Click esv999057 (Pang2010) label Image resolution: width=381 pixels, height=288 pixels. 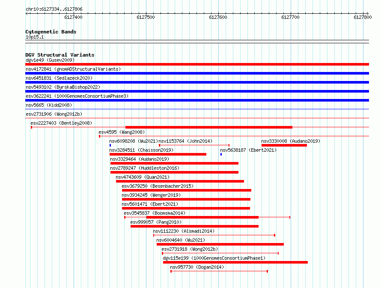pos(156,222)
